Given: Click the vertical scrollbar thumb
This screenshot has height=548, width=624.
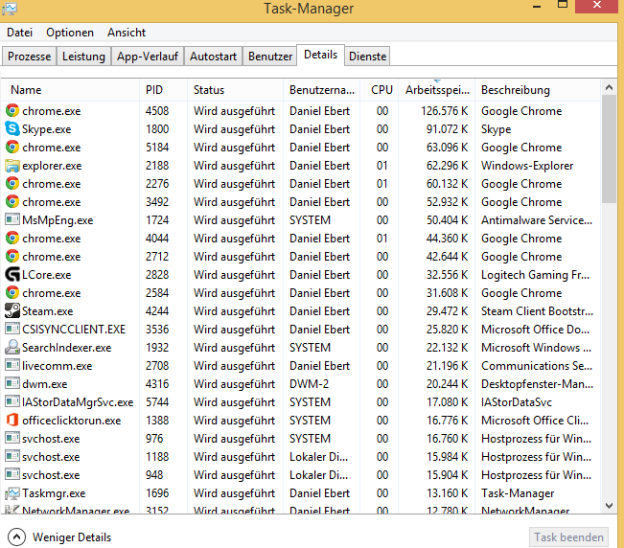Looking at the screenshot, I should 609,149.
